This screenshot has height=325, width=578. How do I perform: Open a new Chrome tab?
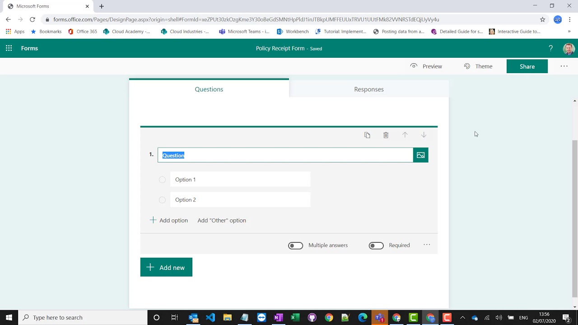click(102, 6)
